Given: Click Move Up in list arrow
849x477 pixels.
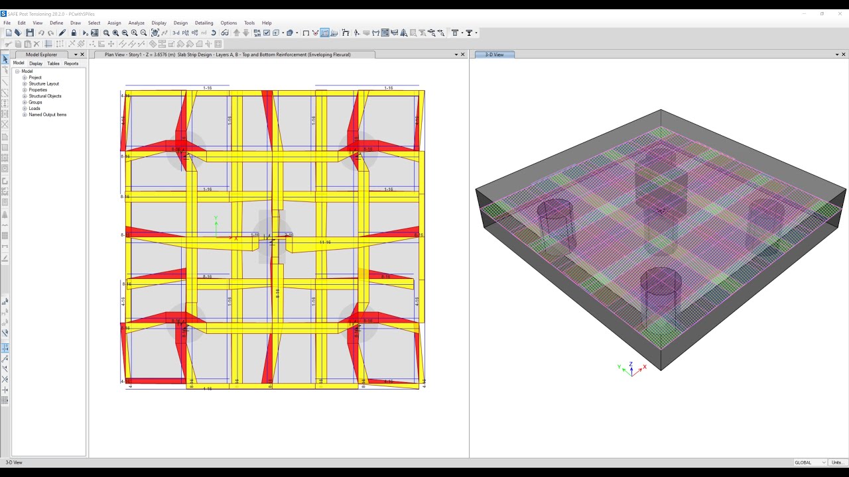Looking at the screenshot, I should coord(236,32).
